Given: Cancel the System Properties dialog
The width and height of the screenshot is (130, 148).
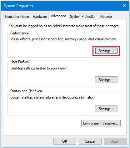Looking at the screenshot, I should pos(90,141).
